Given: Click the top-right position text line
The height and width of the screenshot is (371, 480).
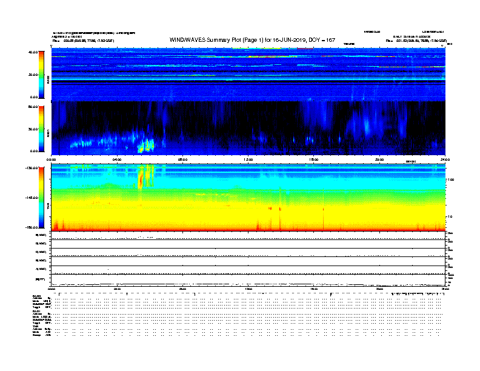Looking at the screenshot, I should tap(416, 41).
